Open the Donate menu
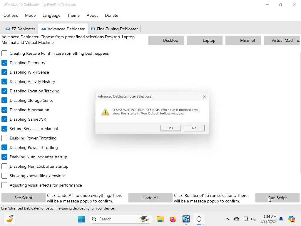Image resolution: width=301 pixels, height=226 pixels. (111, 15)
